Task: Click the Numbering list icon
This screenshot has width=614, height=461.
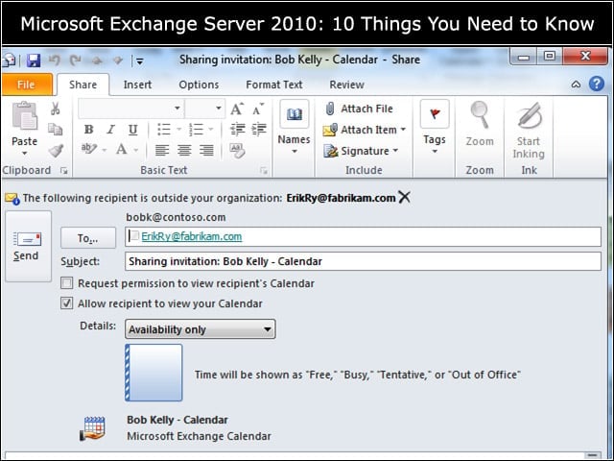Action: (x=196, y=130)
